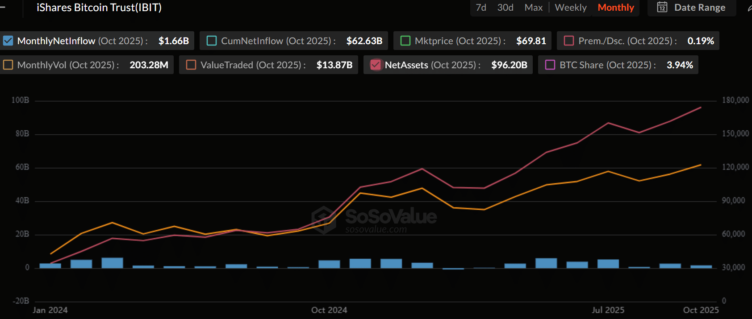Check the ValueTraded series box

click(191, 65)
